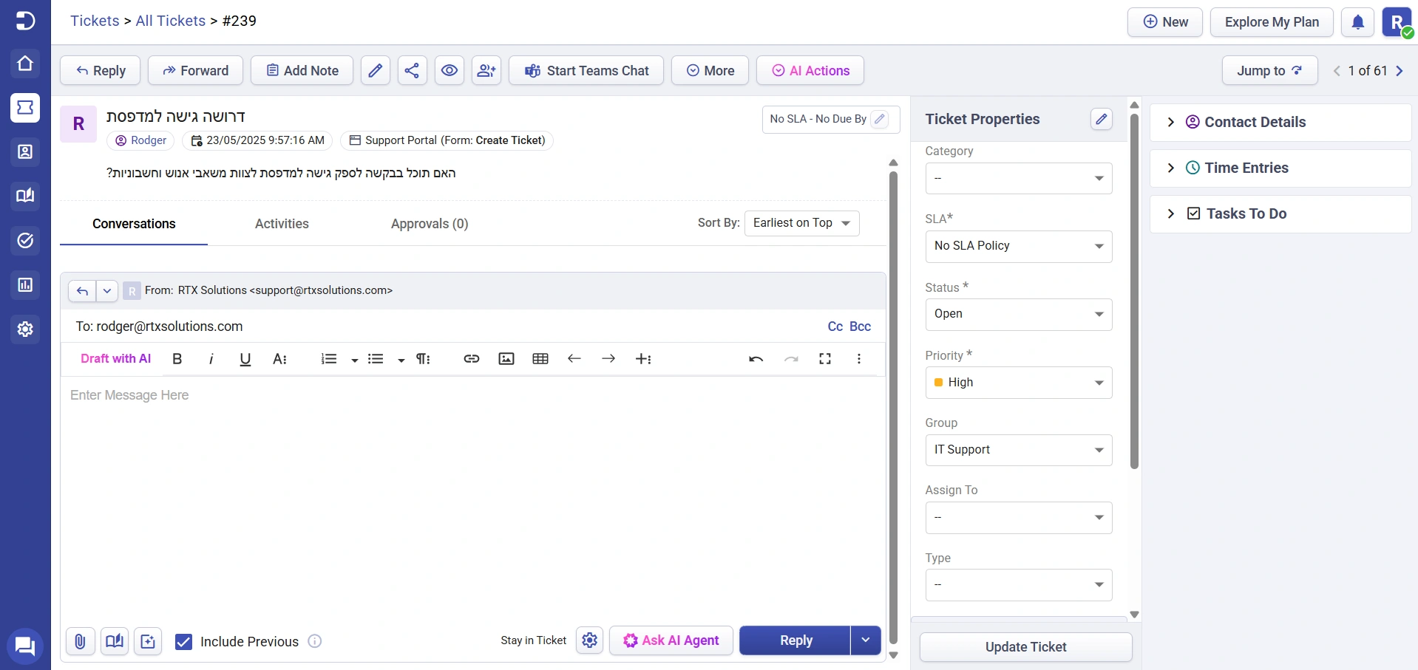
Task: Click the attach file paperclip icon
Action: (x=80, y=641)
